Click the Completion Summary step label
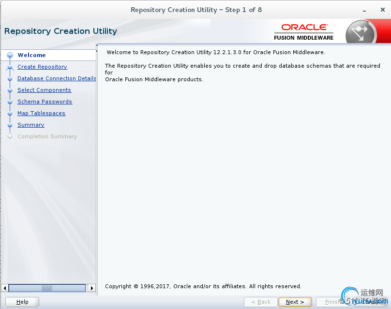 click(47, 136)
